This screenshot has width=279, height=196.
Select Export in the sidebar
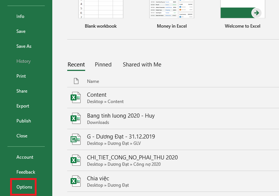23,106
